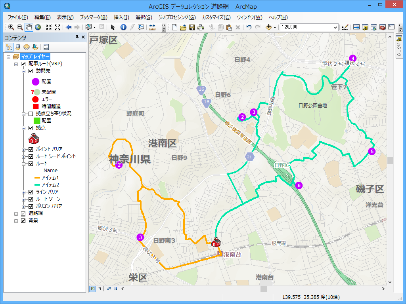Toggle the ルート シード ポイント checkbox
Viewport: 406px width, 304px height.
[x=31, y=157]
